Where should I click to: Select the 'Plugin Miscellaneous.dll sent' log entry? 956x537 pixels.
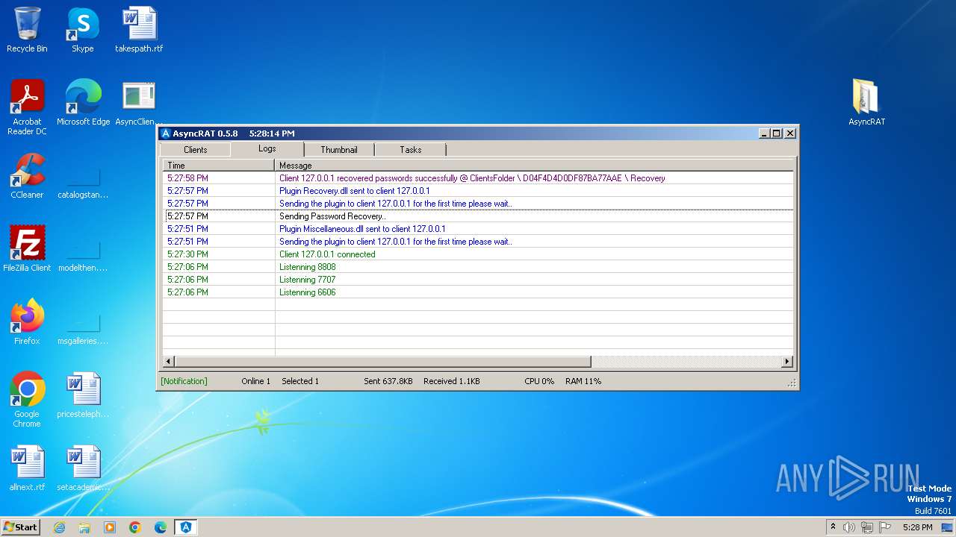pos(478,229)
